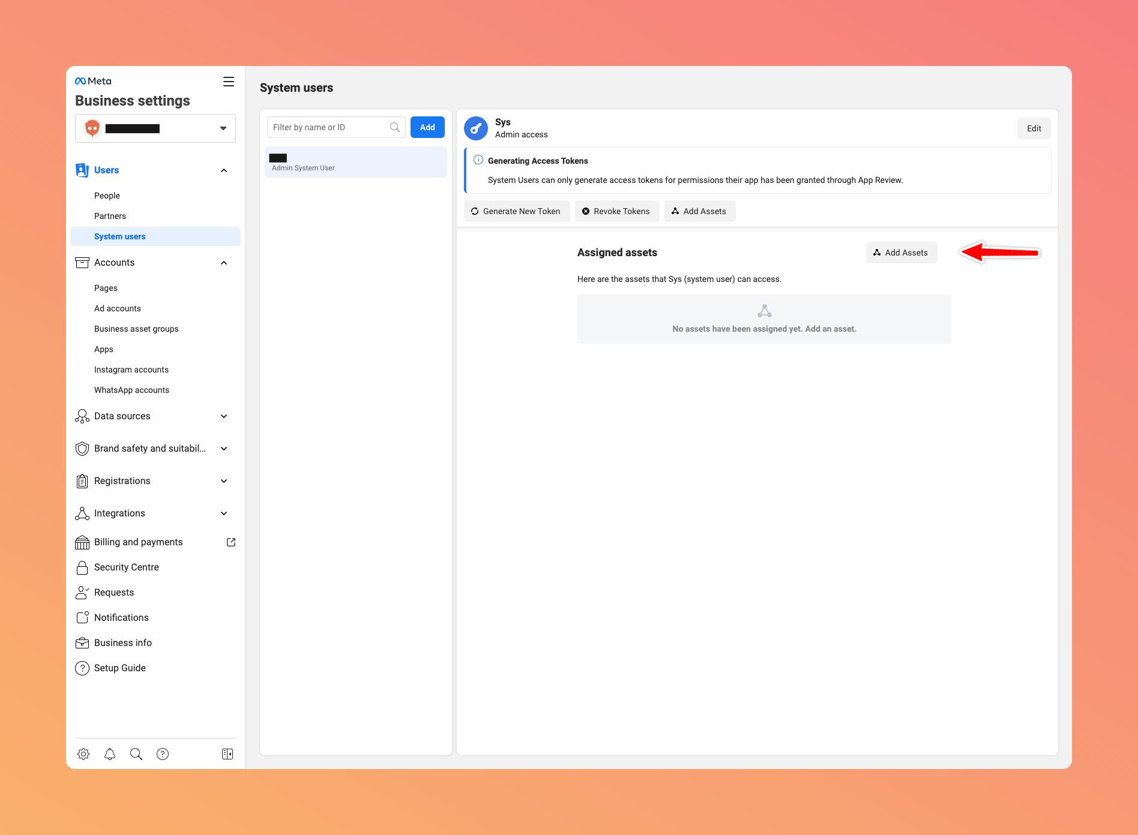Open the help question mark icon
Image resolution: width=1138 pixels, height=835 pixels.
pyautogui.click(x=163, y=754)
